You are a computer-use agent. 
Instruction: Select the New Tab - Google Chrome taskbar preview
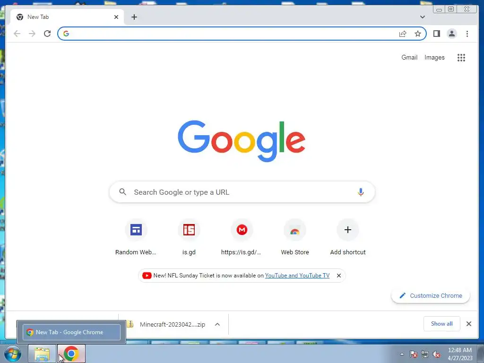click(71, 332)
